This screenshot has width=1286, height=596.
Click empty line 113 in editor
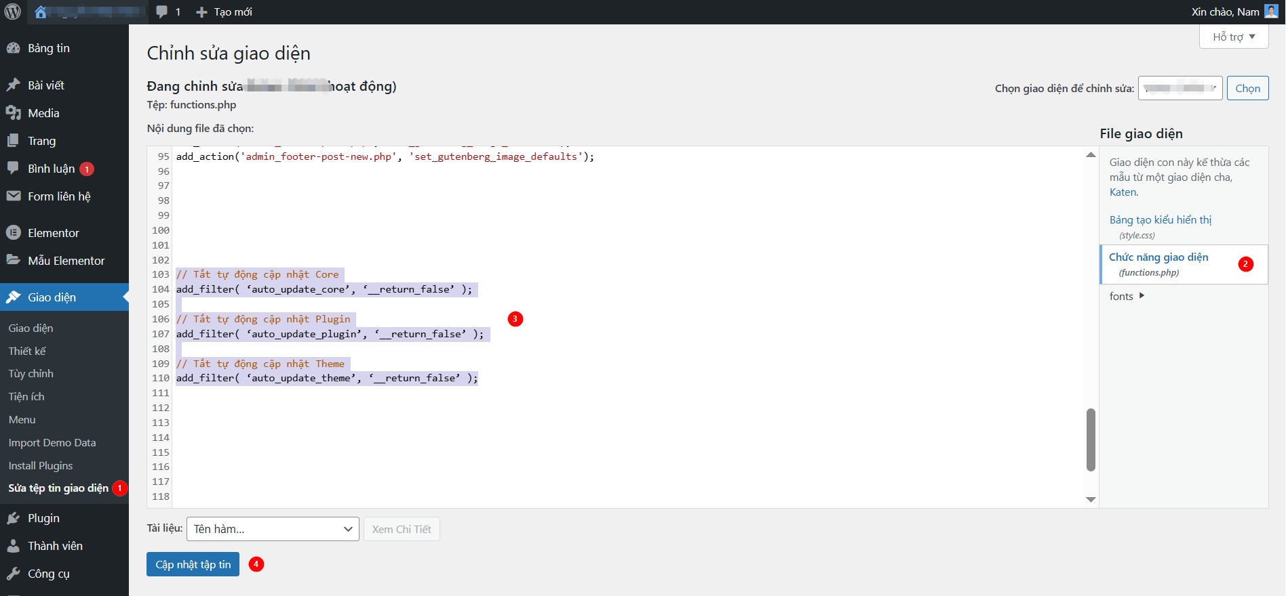(628, 423)
